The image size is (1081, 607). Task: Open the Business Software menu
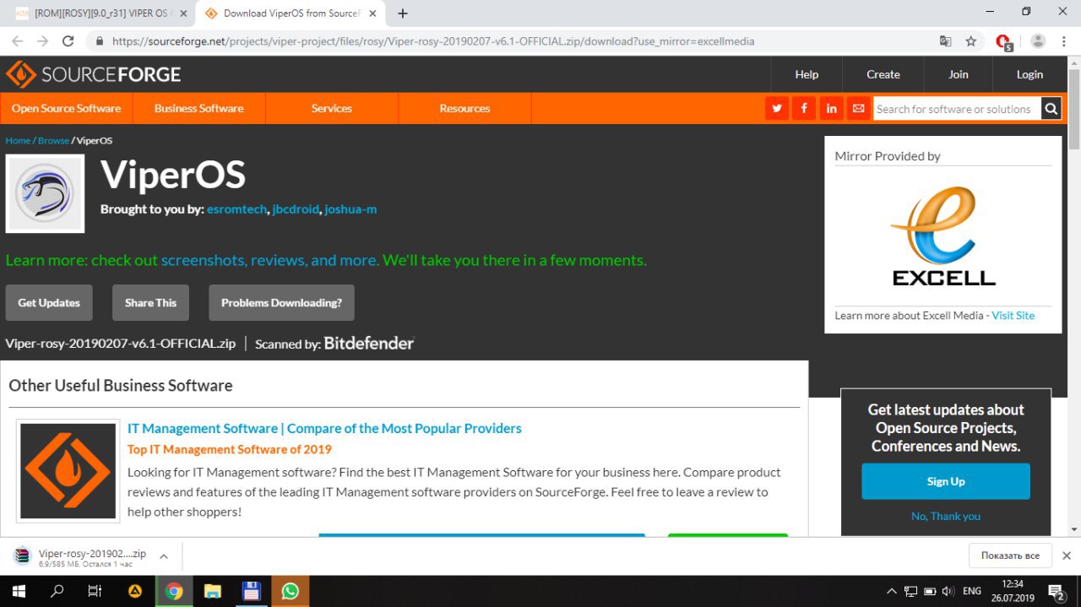coord(199,108)
